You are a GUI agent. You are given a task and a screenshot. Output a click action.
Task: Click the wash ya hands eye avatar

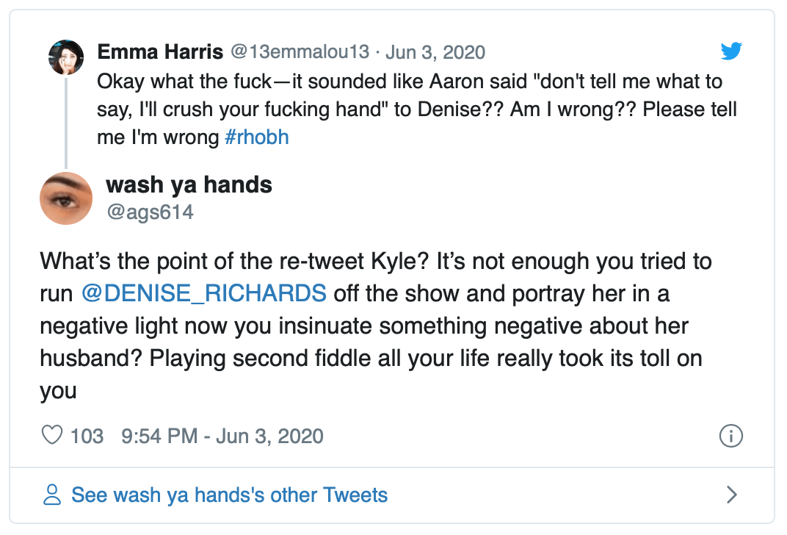(x=65, y=198)
